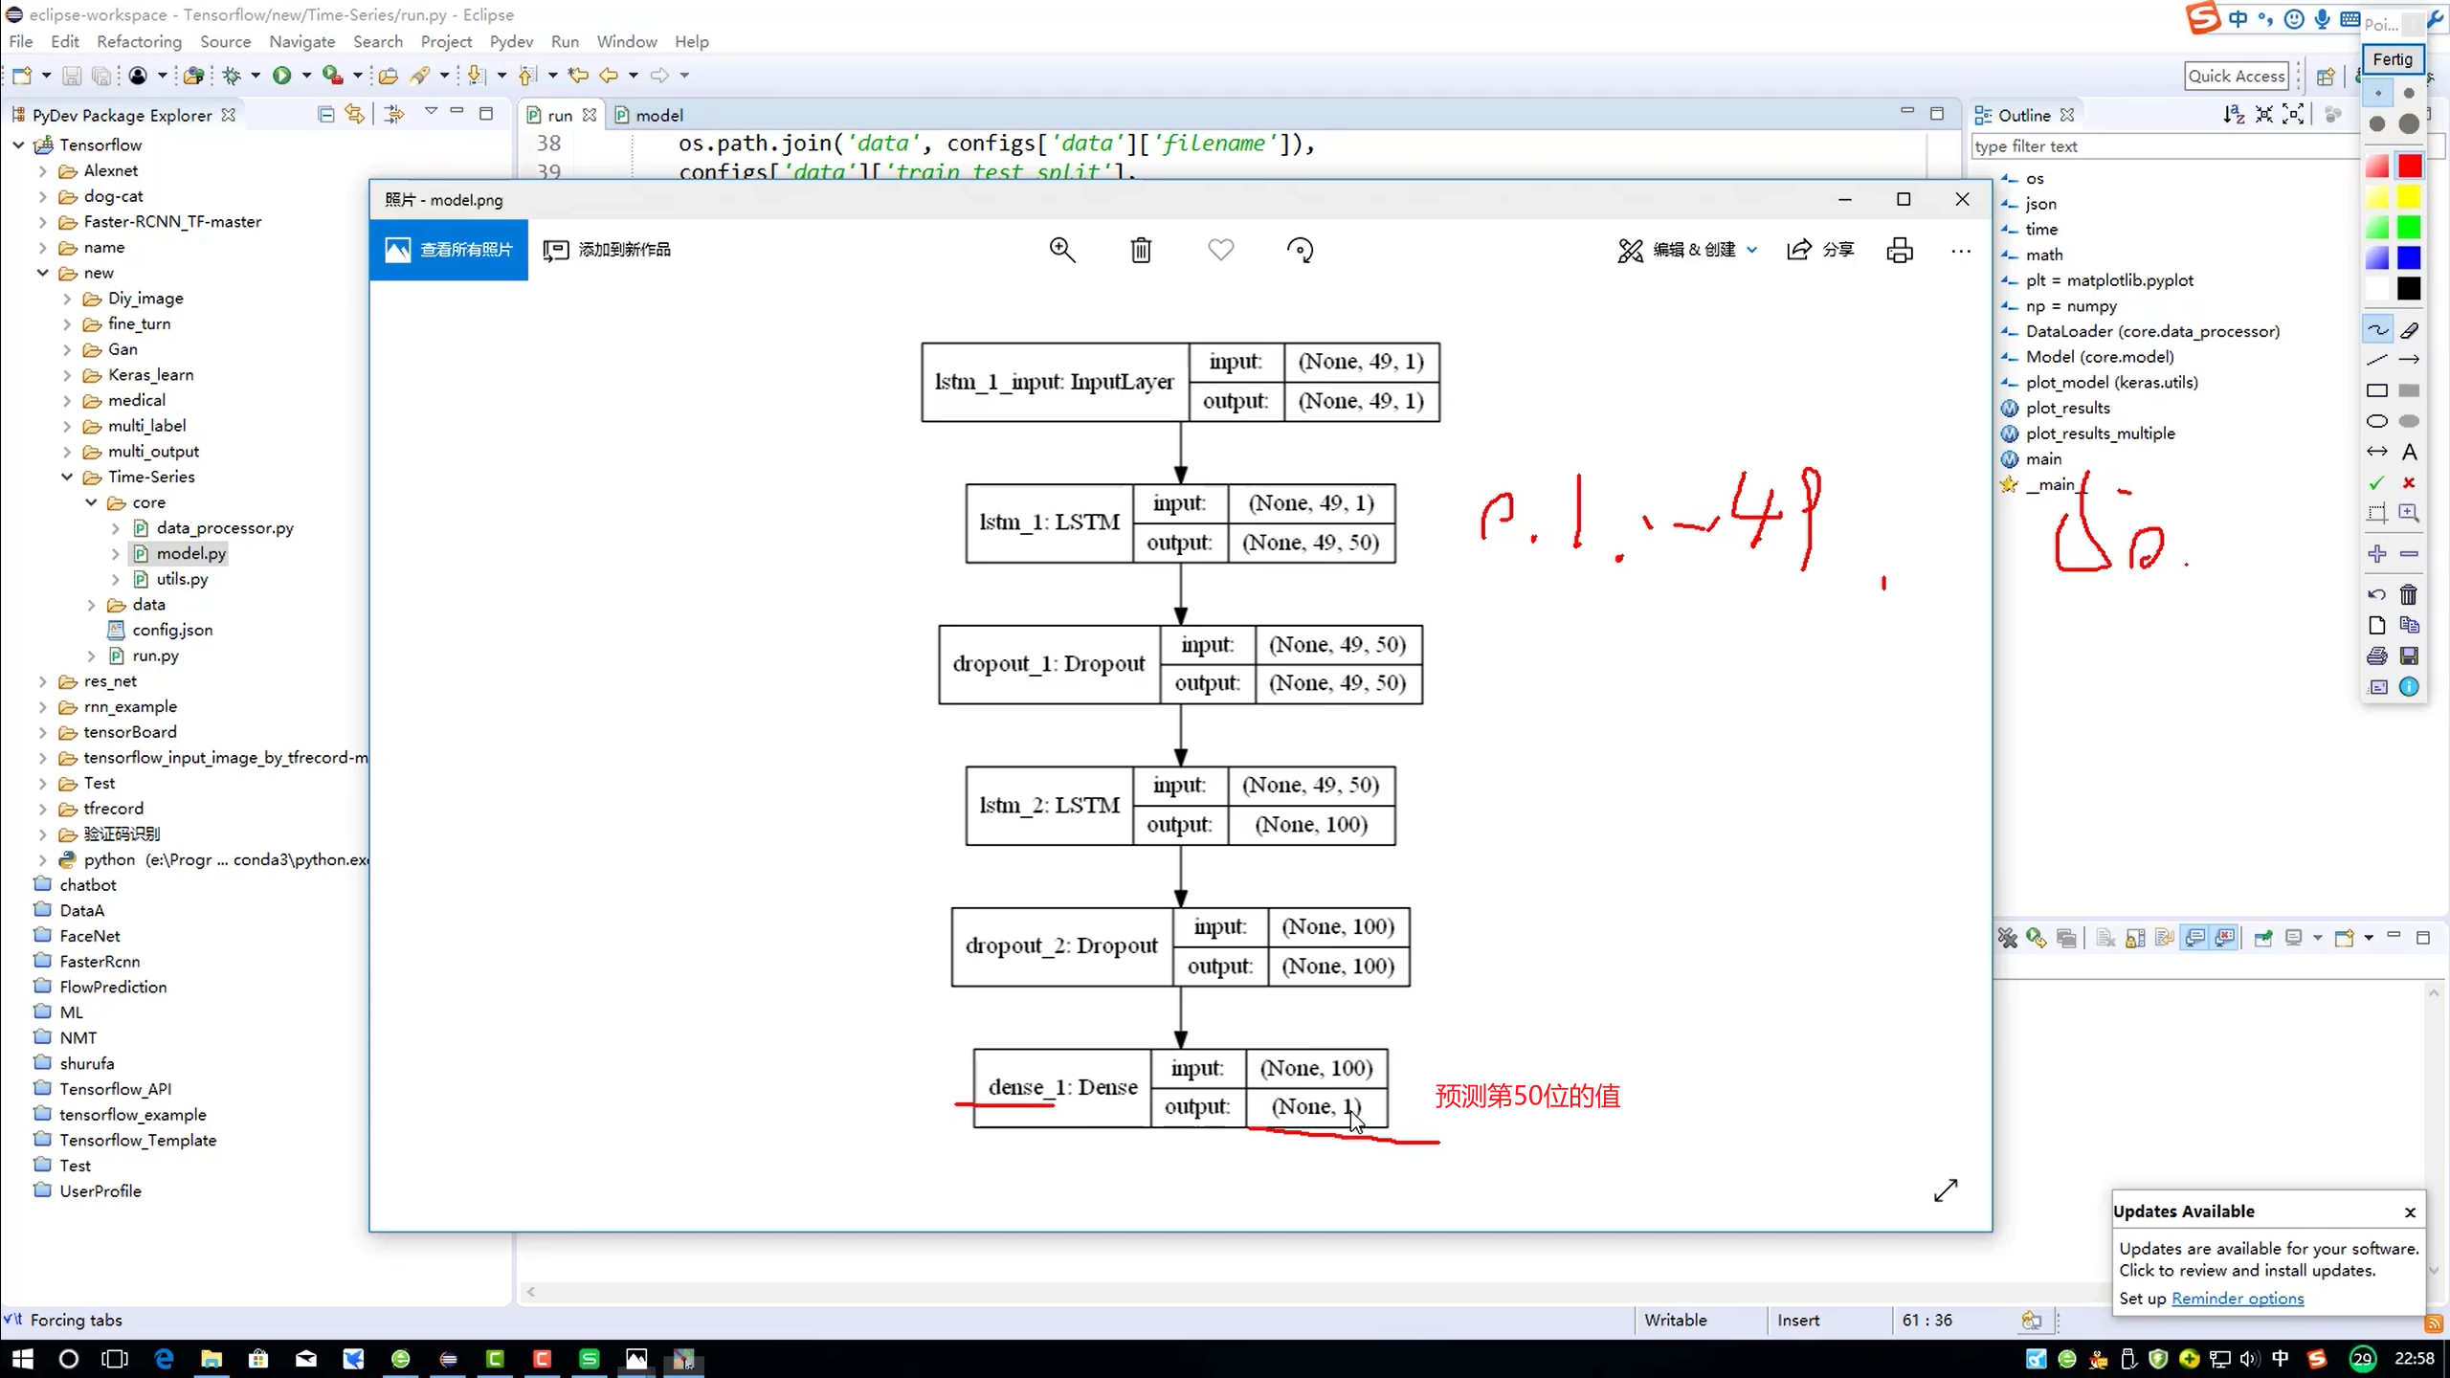Click the model.py tab in editor

tap(661, 115)
